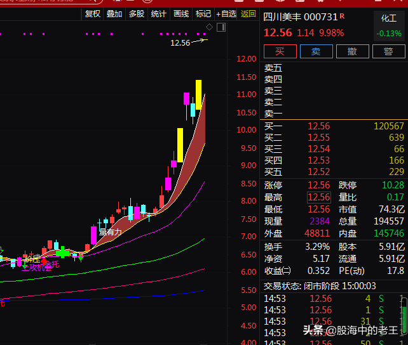The width and height of the screenshot is (408, 345).
Task: Click the blue 卖 sell button
Action: pos(316,51)
